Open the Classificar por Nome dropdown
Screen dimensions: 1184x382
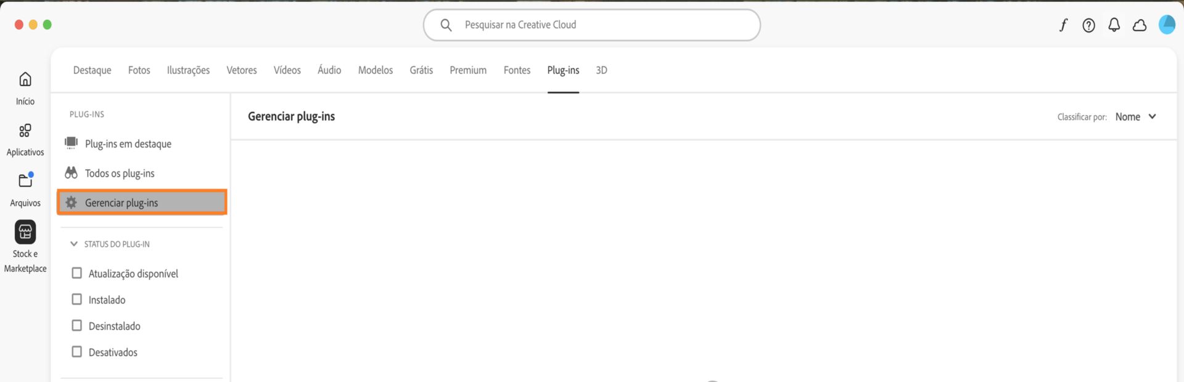tap(1135, 116)
